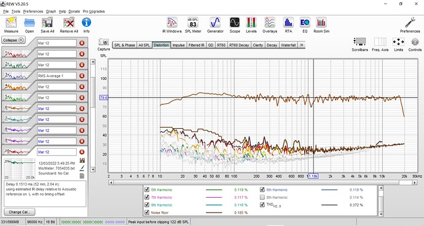Open the Levels meter icon
This screenshot has height=226, width=424.
251,23
